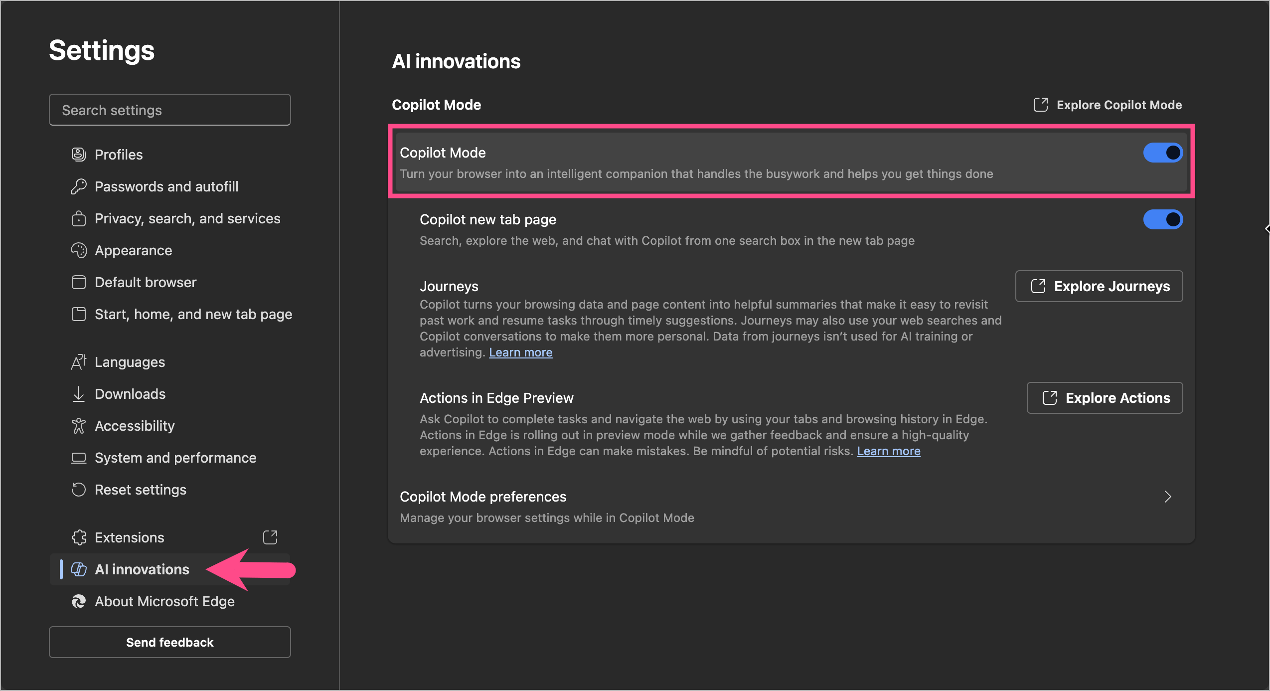Click the Microsoft Edge logo icon

point(79,601)
